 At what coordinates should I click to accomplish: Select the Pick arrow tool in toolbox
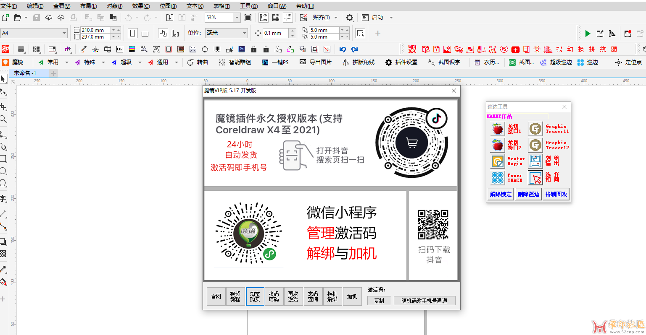tap(3, 79)
